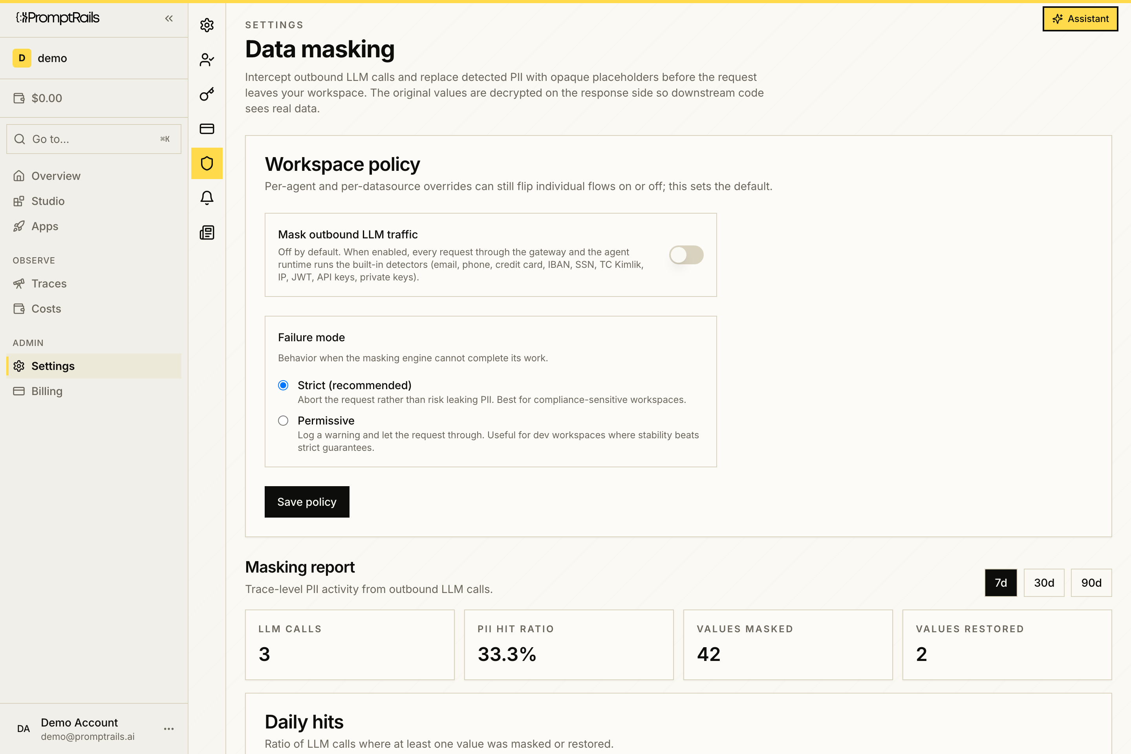Open billing card icon in settings rail
The width and height of the screenshot is (1131, 754).
click(207, 129)
